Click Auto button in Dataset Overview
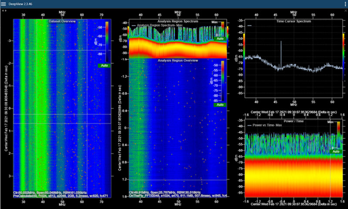The image size is (348, 209). click(104, 65)
